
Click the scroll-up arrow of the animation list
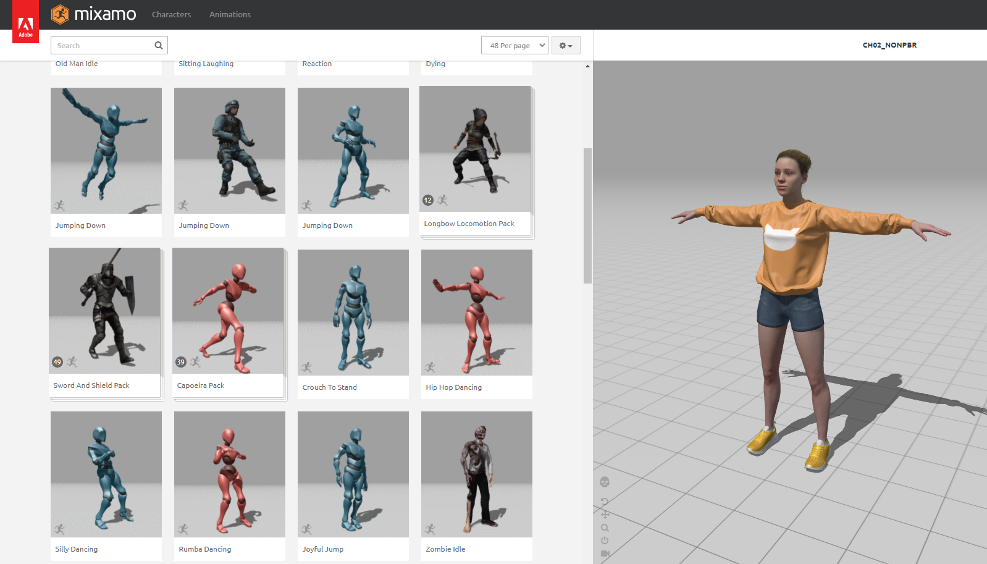[587, 66]
